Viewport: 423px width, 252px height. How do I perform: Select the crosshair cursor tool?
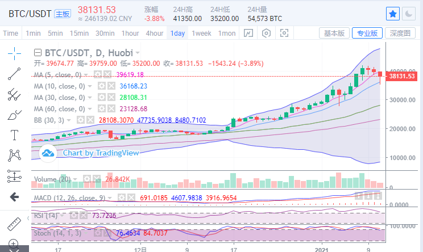pyautogui.click(x=14, y=53)
